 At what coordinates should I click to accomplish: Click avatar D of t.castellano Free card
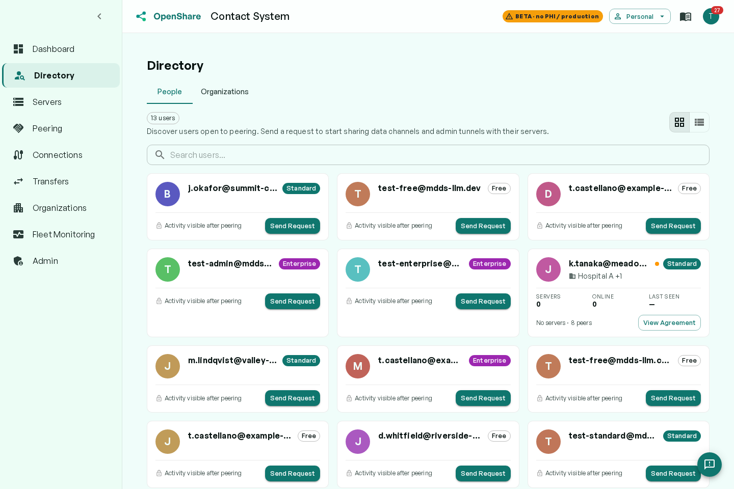(548, 194)
